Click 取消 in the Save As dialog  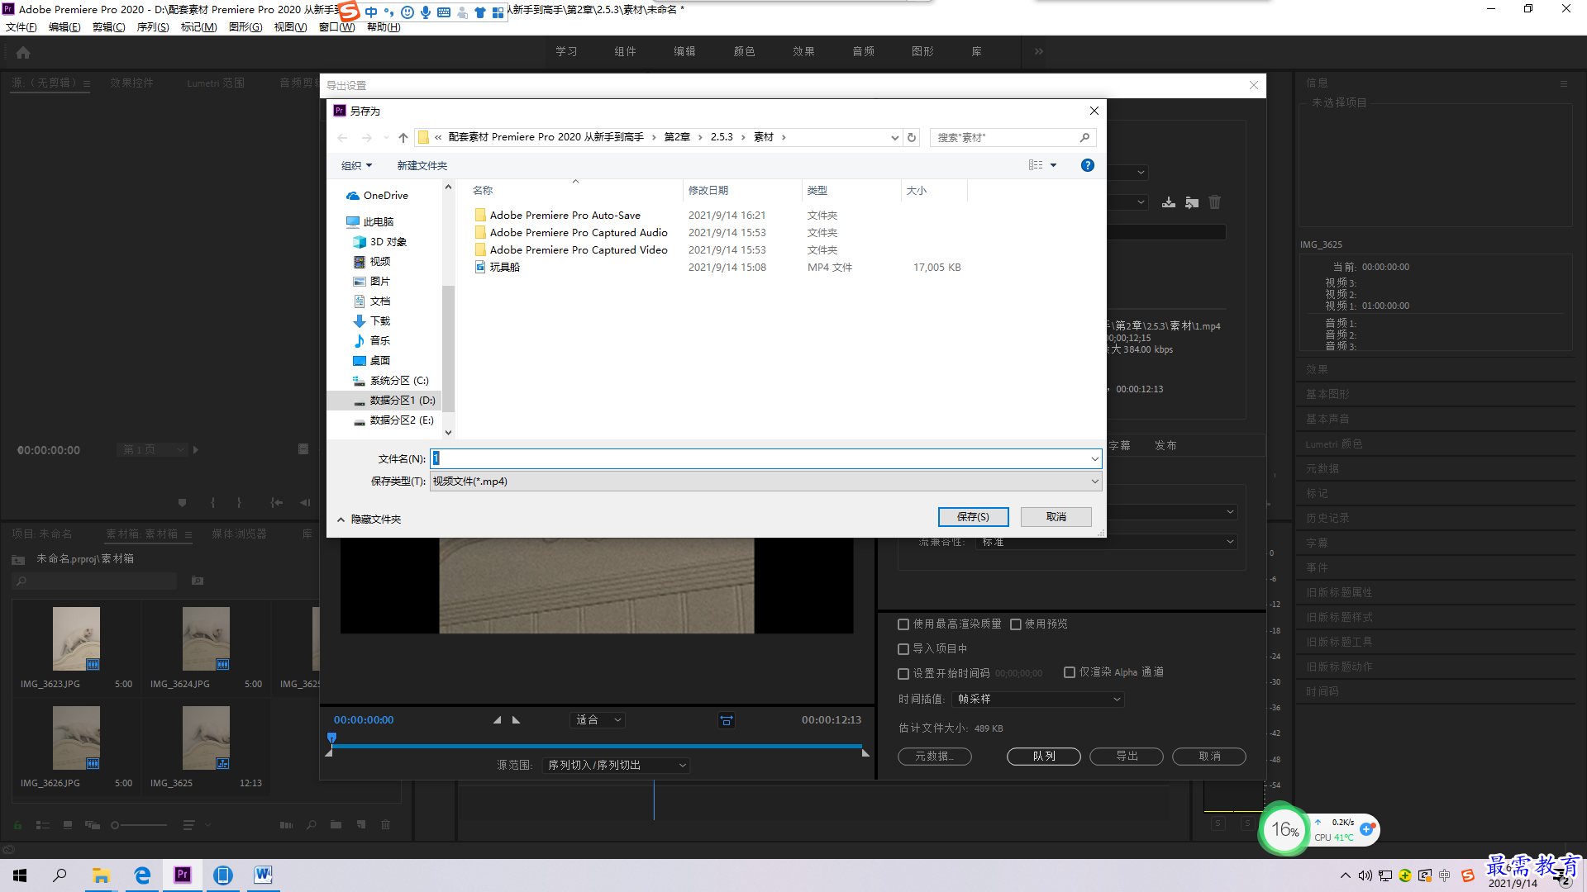coord(1056,517)
